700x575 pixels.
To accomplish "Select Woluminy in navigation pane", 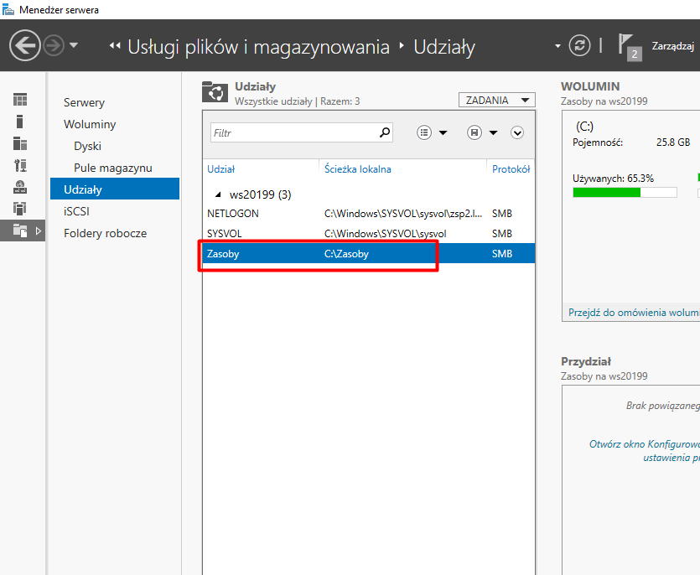I will pyautogui.click(x=90, y=124).
